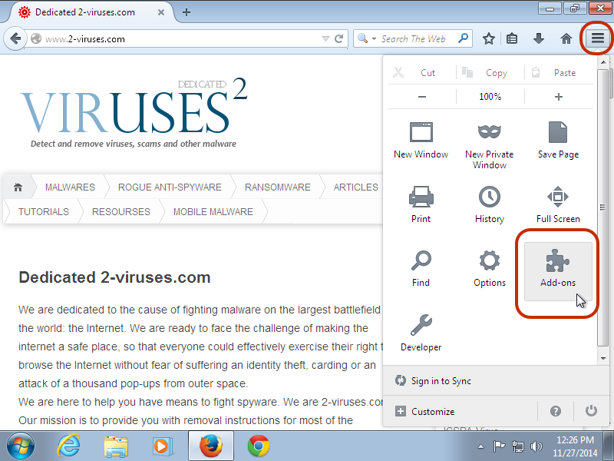Open volume speaker icon in tray
The height and width of the screenshot is (461, 614).
coord(536,446)
